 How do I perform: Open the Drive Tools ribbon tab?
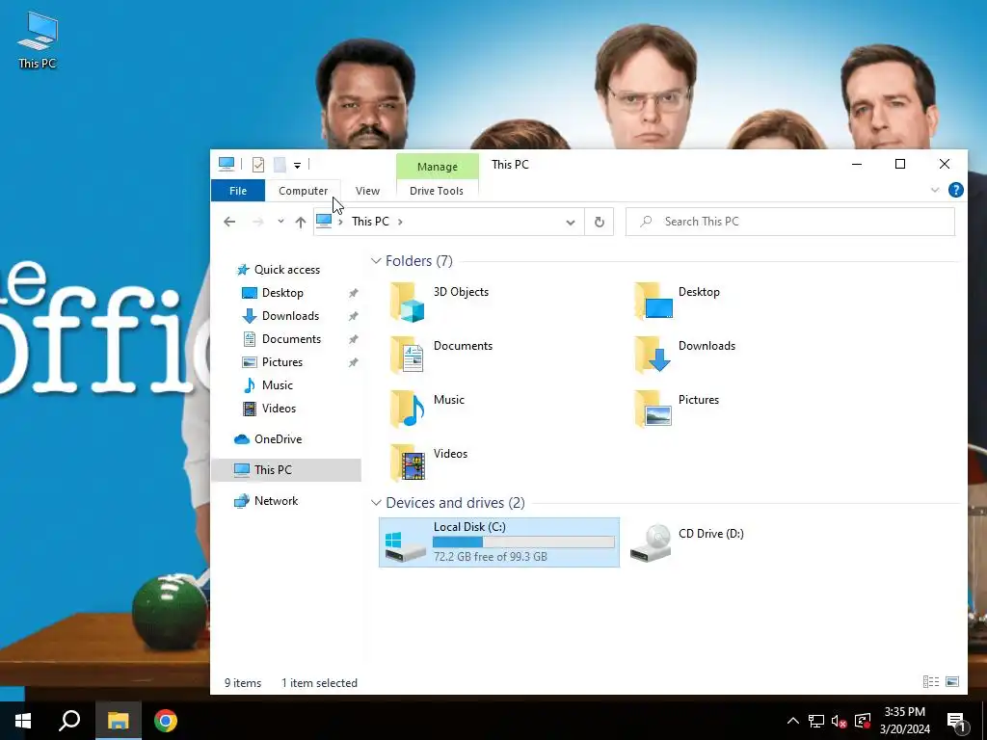[437, 191]
